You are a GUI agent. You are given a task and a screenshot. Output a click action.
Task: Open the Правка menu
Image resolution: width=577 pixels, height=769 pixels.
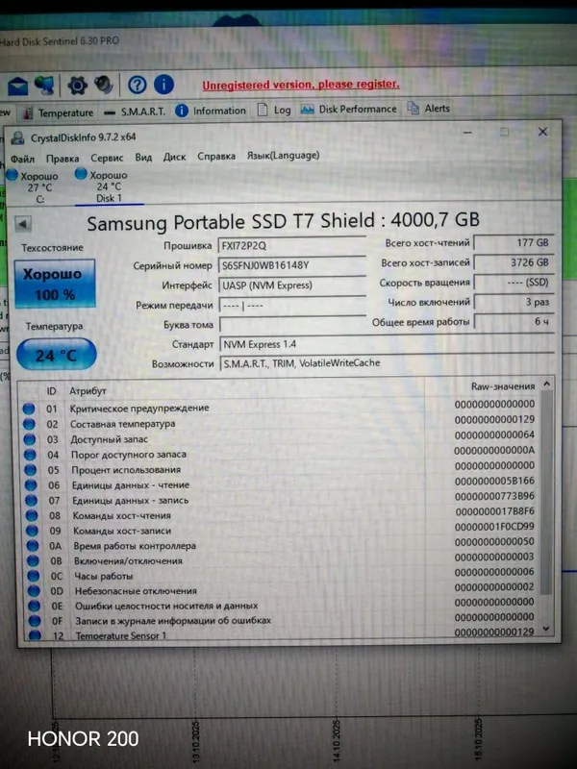coord(63,159)
